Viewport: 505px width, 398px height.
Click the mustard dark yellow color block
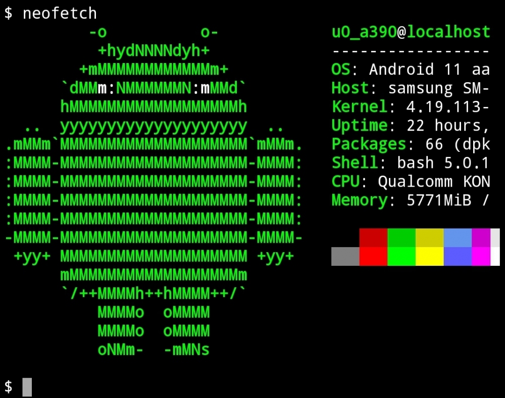point(430,238)
